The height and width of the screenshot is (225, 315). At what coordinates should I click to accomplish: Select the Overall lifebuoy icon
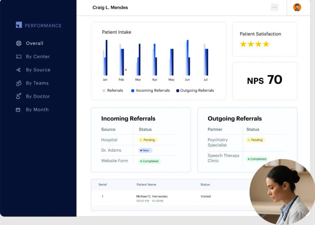[x=19, y=43]
